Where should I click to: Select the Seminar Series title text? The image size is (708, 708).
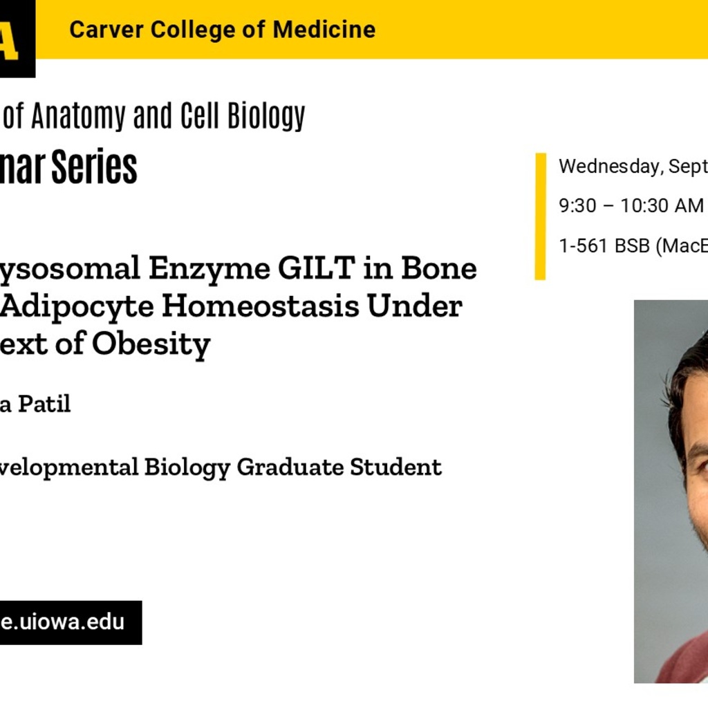click(x=68, y=167)
